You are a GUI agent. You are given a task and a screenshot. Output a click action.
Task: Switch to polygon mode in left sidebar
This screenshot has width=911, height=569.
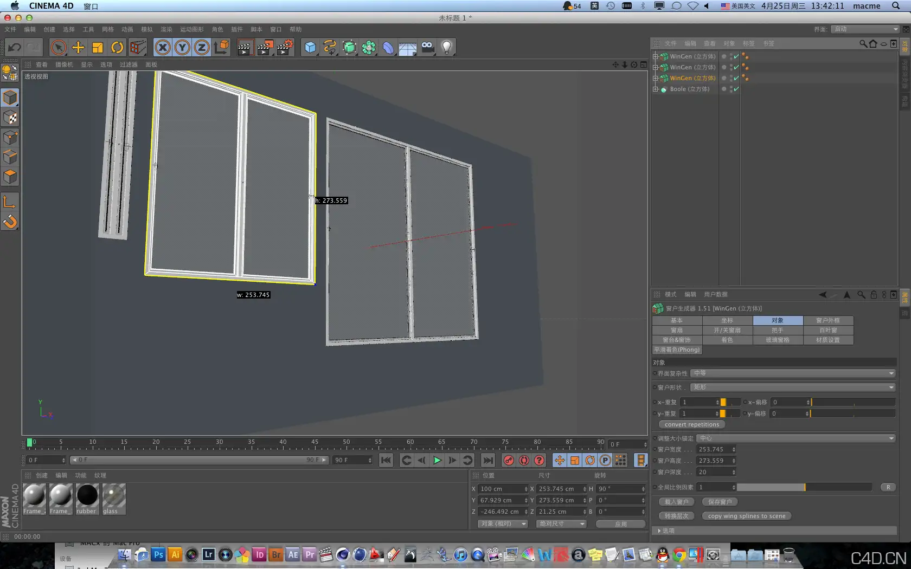click(x=10, y=177)
